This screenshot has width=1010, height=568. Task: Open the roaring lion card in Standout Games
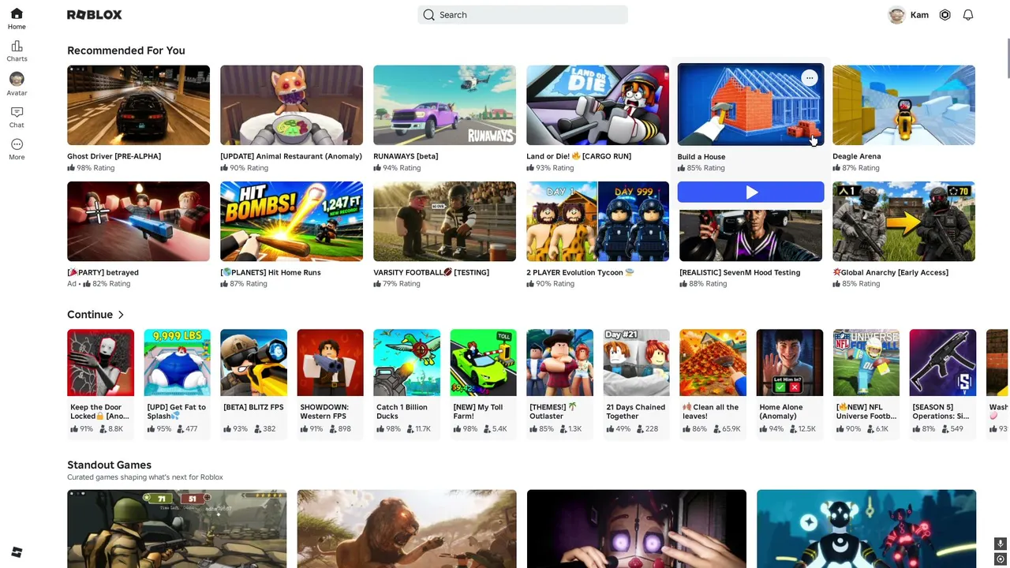click(x=406, y=529)
